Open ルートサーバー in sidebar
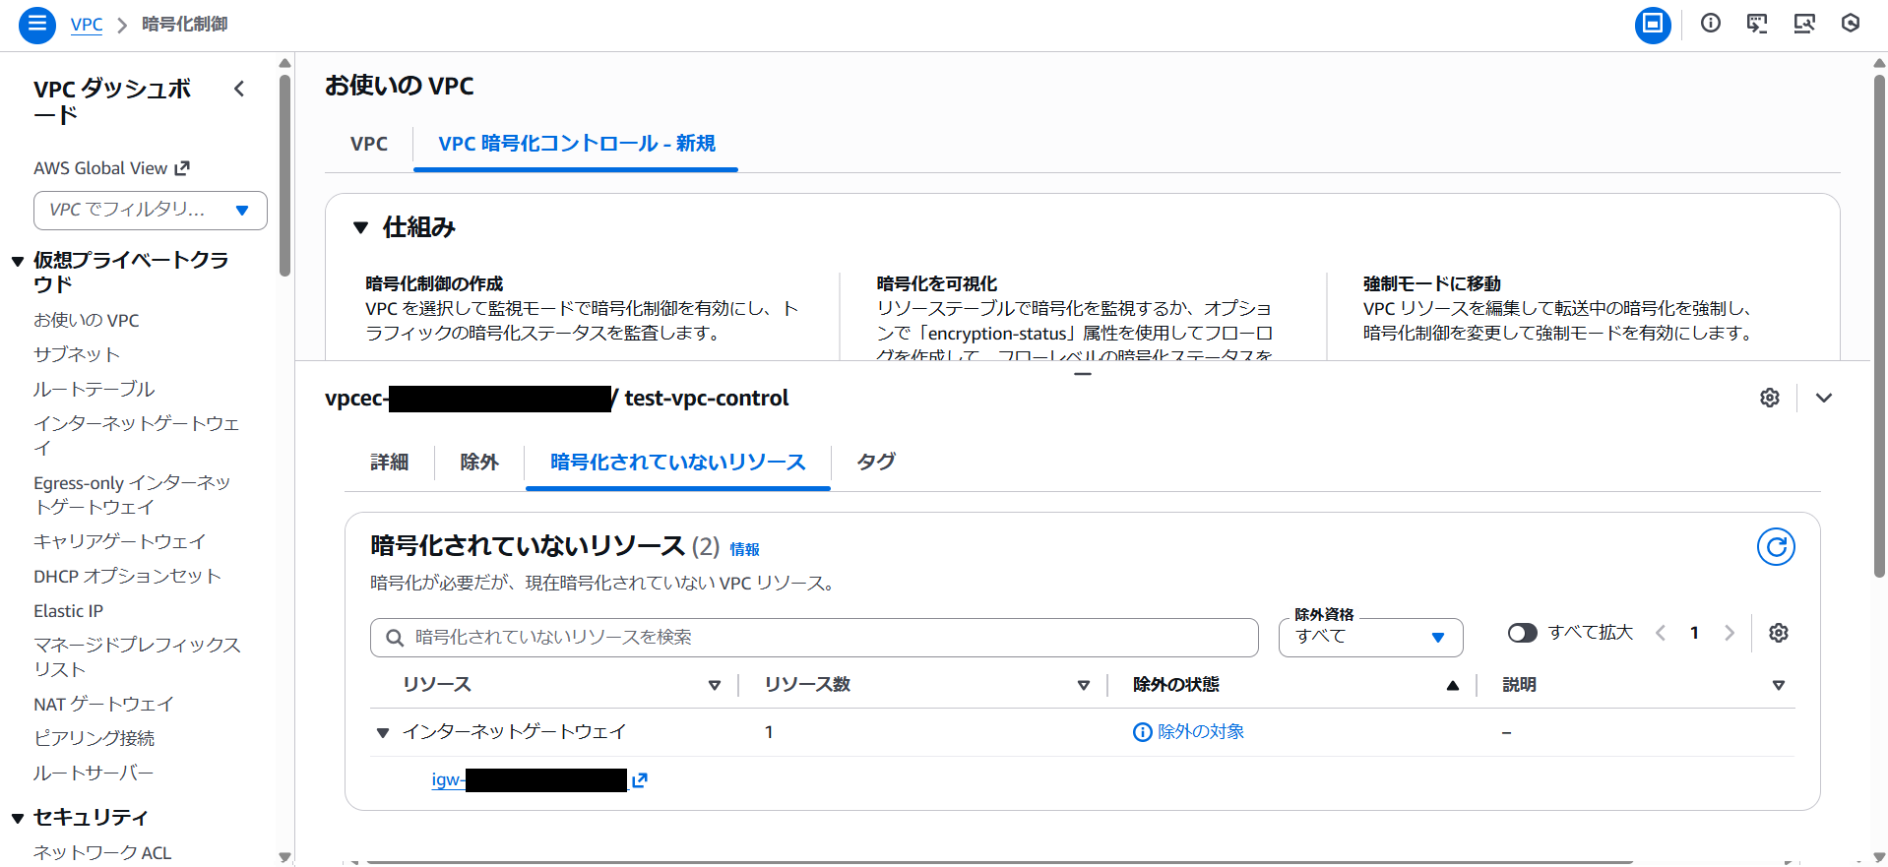 coord(94,774)
